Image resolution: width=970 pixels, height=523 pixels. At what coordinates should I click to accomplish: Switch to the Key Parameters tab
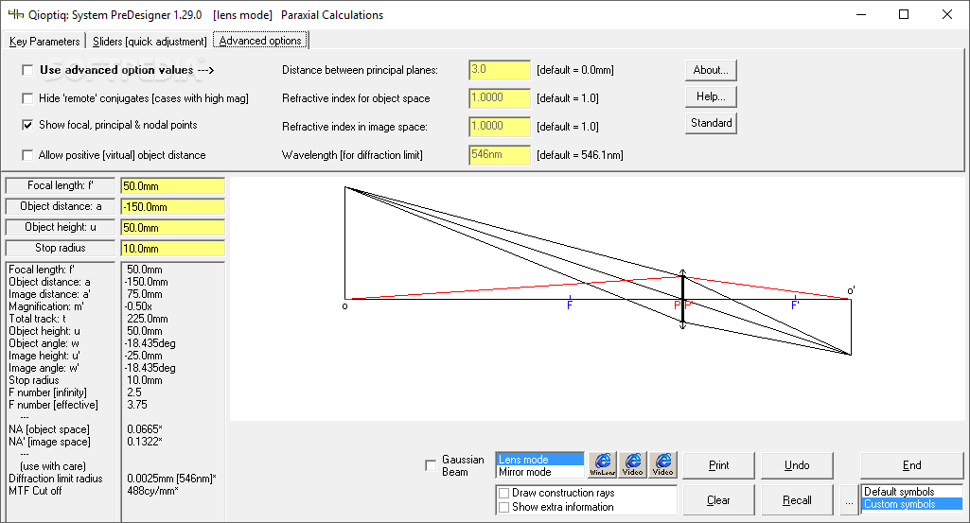point(44,42)
